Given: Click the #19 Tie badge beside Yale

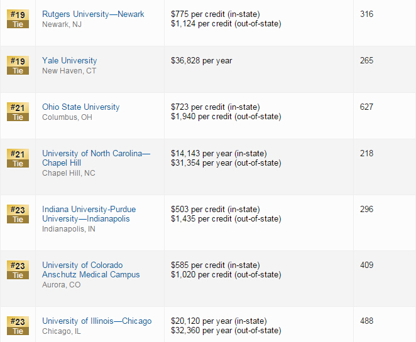Looking at the screenshot, I should [18, 65].
